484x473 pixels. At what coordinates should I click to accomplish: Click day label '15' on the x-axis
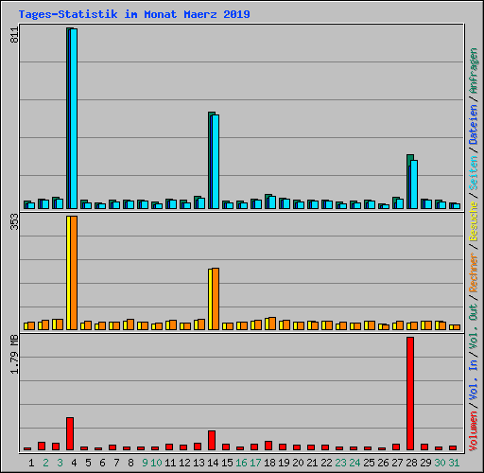pyautogui.click(x=227, y=463)
